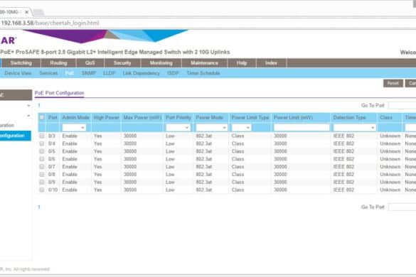Click the Class column header
Image resolution: width=416 pixels, height=277 pixels.
[x=385, y=117]
